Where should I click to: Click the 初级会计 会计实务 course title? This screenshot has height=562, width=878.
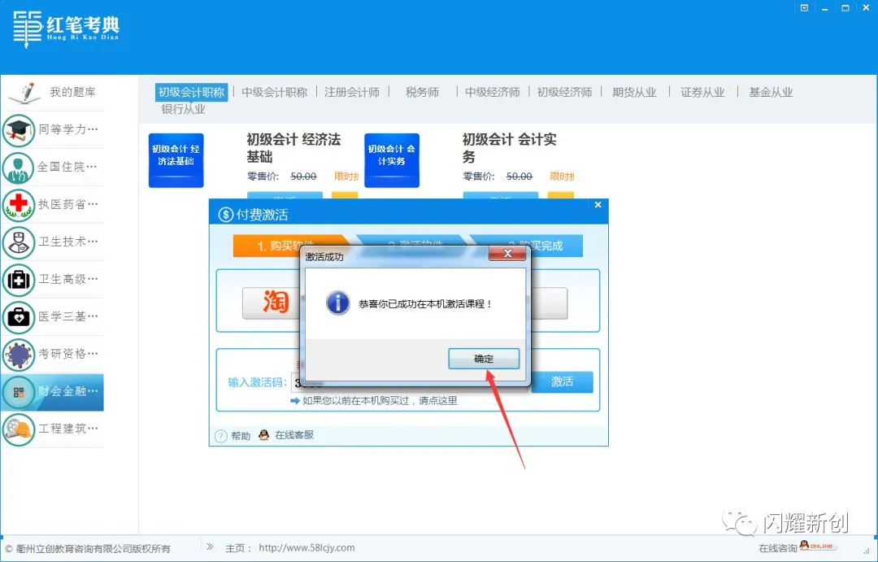(x=509, y=148)
